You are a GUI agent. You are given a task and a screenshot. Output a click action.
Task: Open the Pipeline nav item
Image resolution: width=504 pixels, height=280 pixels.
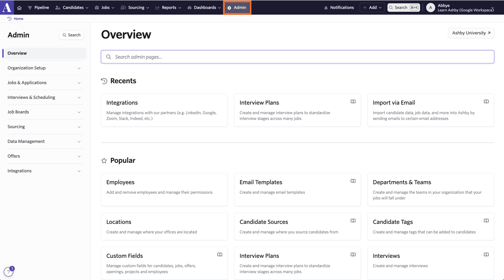pyautogui.click(x=39, y=8)
